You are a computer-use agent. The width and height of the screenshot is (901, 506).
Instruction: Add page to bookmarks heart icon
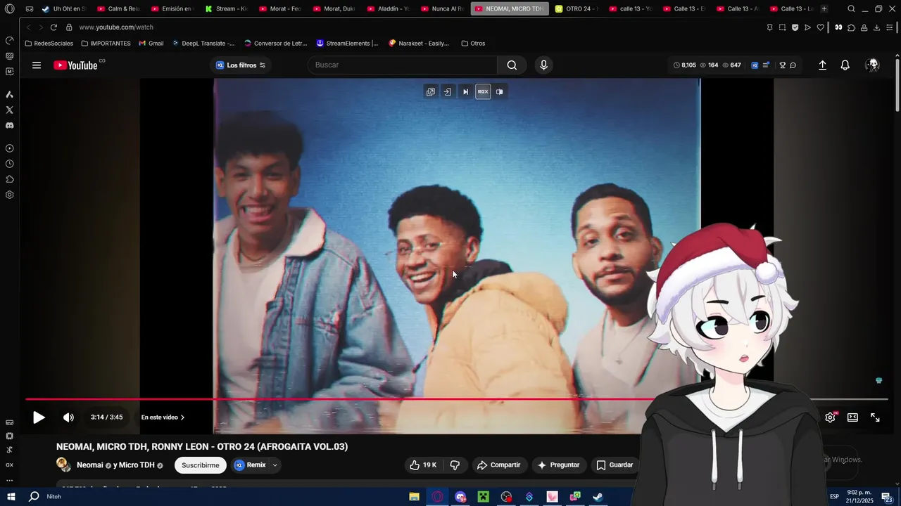tap(820, 27)
